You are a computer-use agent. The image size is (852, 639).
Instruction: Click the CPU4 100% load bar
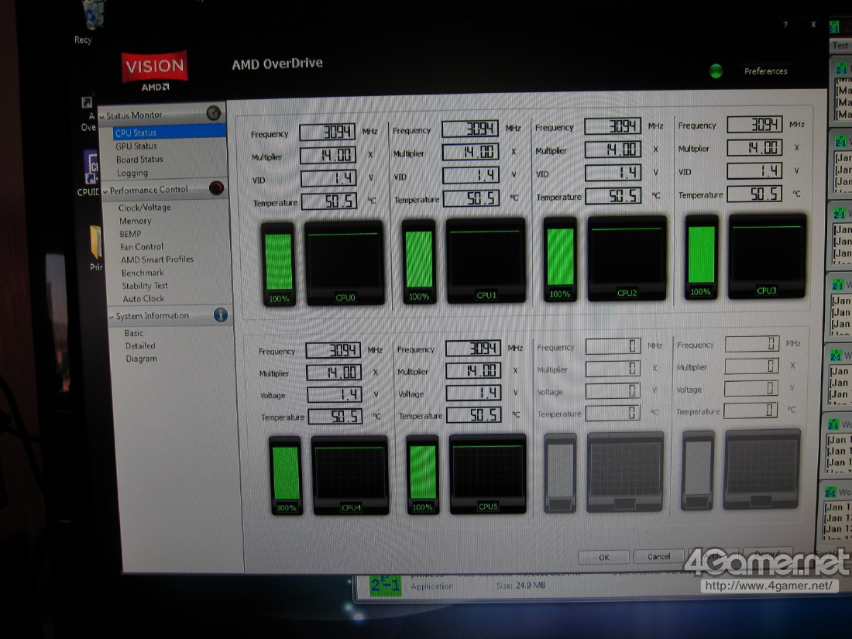(x=285, y=476)
